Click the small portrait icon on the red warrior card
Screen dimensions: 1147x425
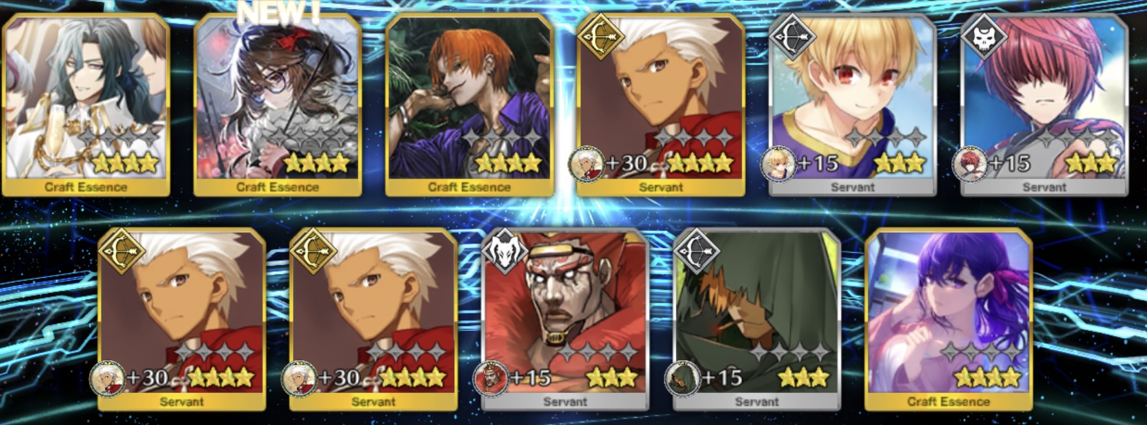point(491,378)
